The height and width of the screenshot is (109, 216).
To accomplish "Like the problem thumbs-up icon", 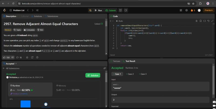I will coord(6,57).
